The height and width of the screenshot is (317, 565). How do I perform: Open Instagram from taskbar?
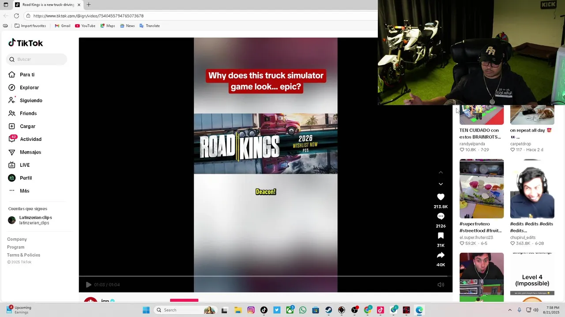251,310
